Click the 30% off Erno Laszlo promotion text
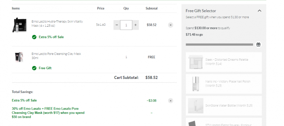 (48, 113)
